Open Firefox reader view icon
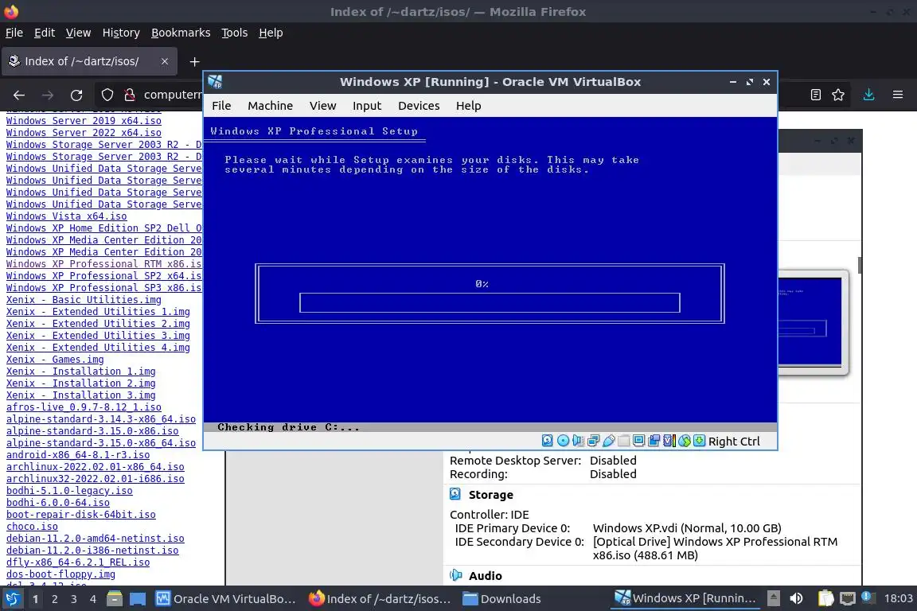The width and height of the screenshot is (917, 611). click(816, 95)
